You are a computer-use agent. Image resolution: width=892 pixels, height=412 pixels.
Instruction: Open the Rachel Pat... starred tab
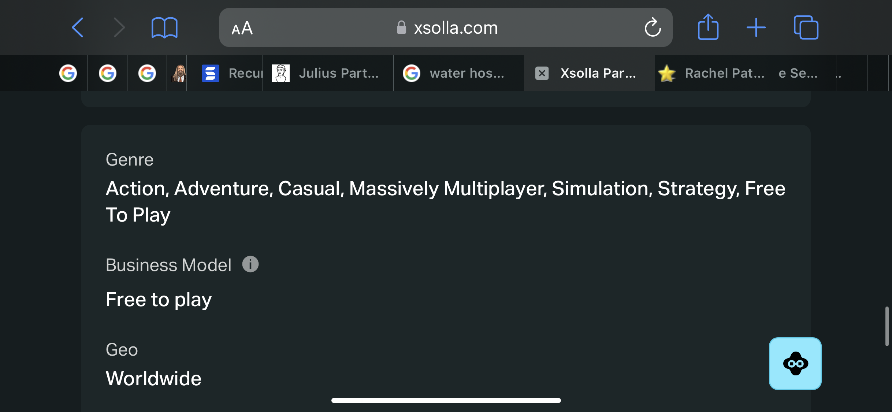pyautogui.click(x=717, y=73)
